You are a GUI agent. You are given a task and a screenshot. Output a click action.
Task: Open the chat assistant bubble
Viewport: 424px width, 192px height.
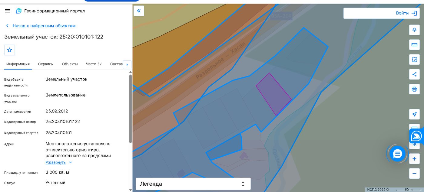tap(397, 154)
